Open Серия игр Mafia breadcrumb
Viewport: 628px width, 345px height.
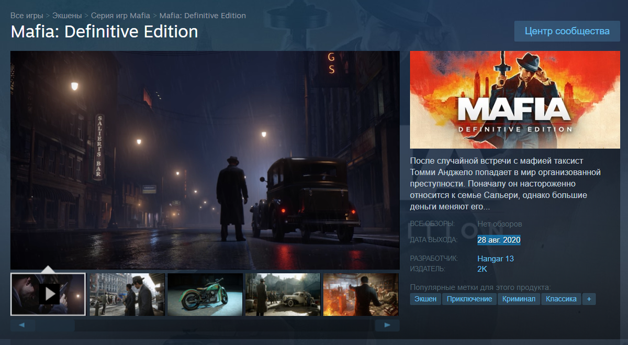[x=120, y=16]
